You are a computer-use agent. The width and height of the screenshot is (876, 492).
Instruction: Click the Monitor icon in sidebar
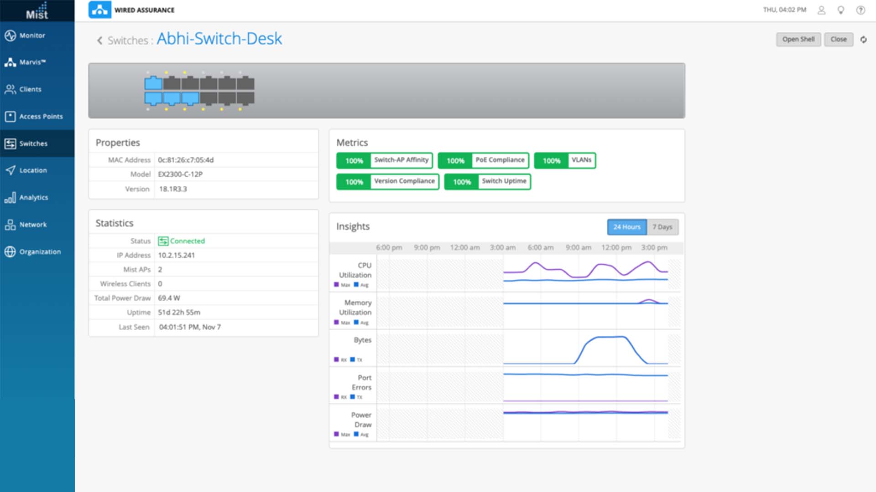(x=10, y=36)
